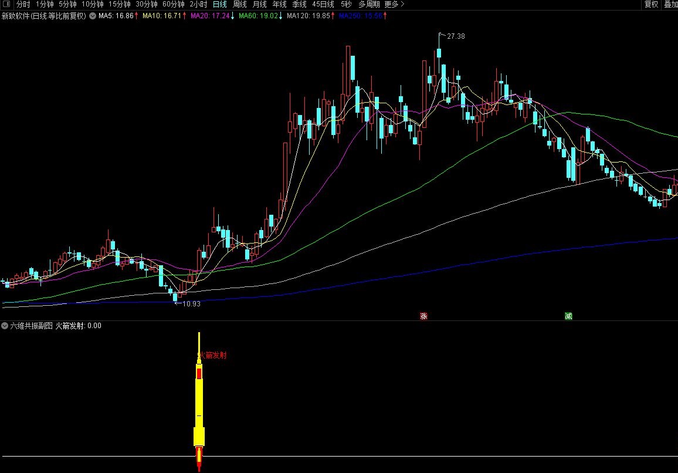678x473 pixels.
Task: Select the 日线 daily period tab
Action: 220,4
